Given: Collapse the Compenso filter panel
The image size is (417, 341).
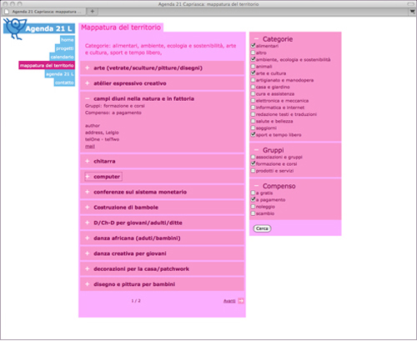Looking at the screenshot, I should [256, 186].
